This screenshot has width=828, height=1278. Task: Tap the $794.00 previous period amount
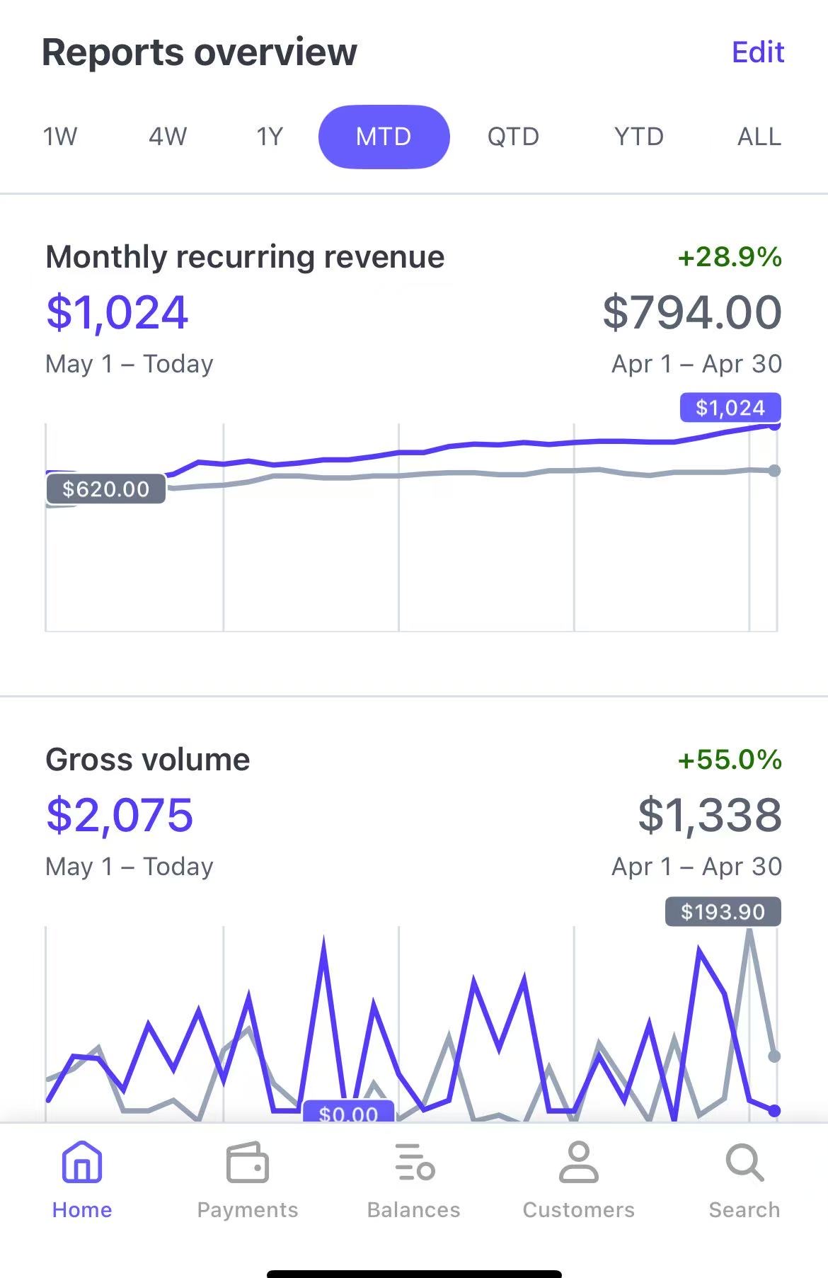692,313
